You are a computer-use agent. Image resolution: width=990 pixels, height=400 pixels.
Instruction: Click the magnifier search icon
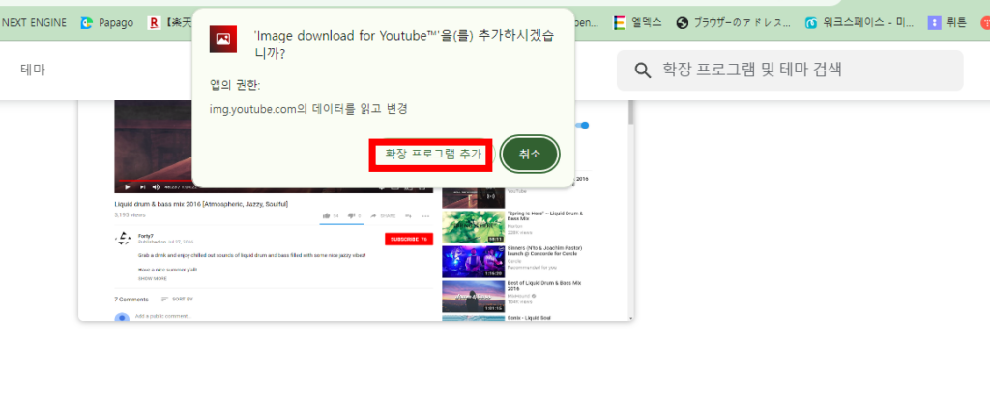642,70
